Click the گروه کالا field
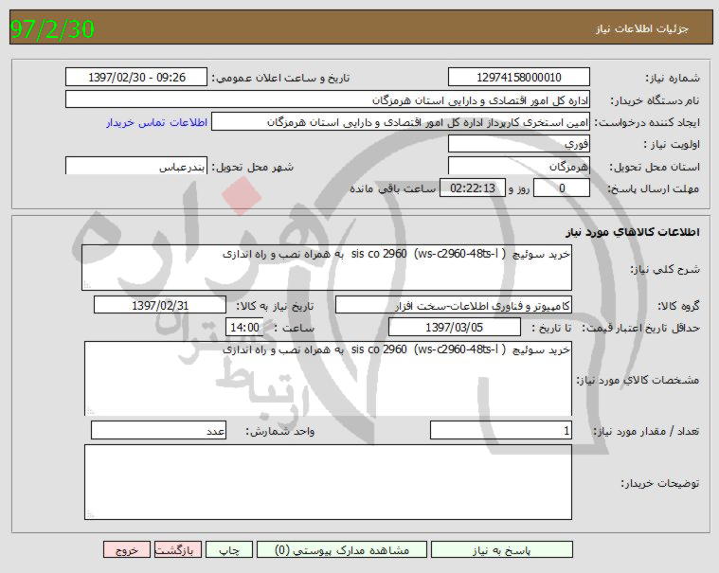The height and width of the screenshot is (573, 719). tap(454, 305)
